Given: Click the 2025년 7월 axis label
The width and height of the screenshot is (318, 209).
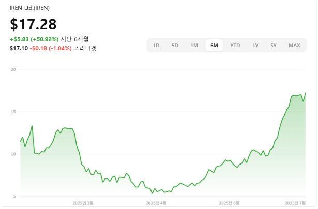Looking at the screenshot, I should tap(295, 203).
